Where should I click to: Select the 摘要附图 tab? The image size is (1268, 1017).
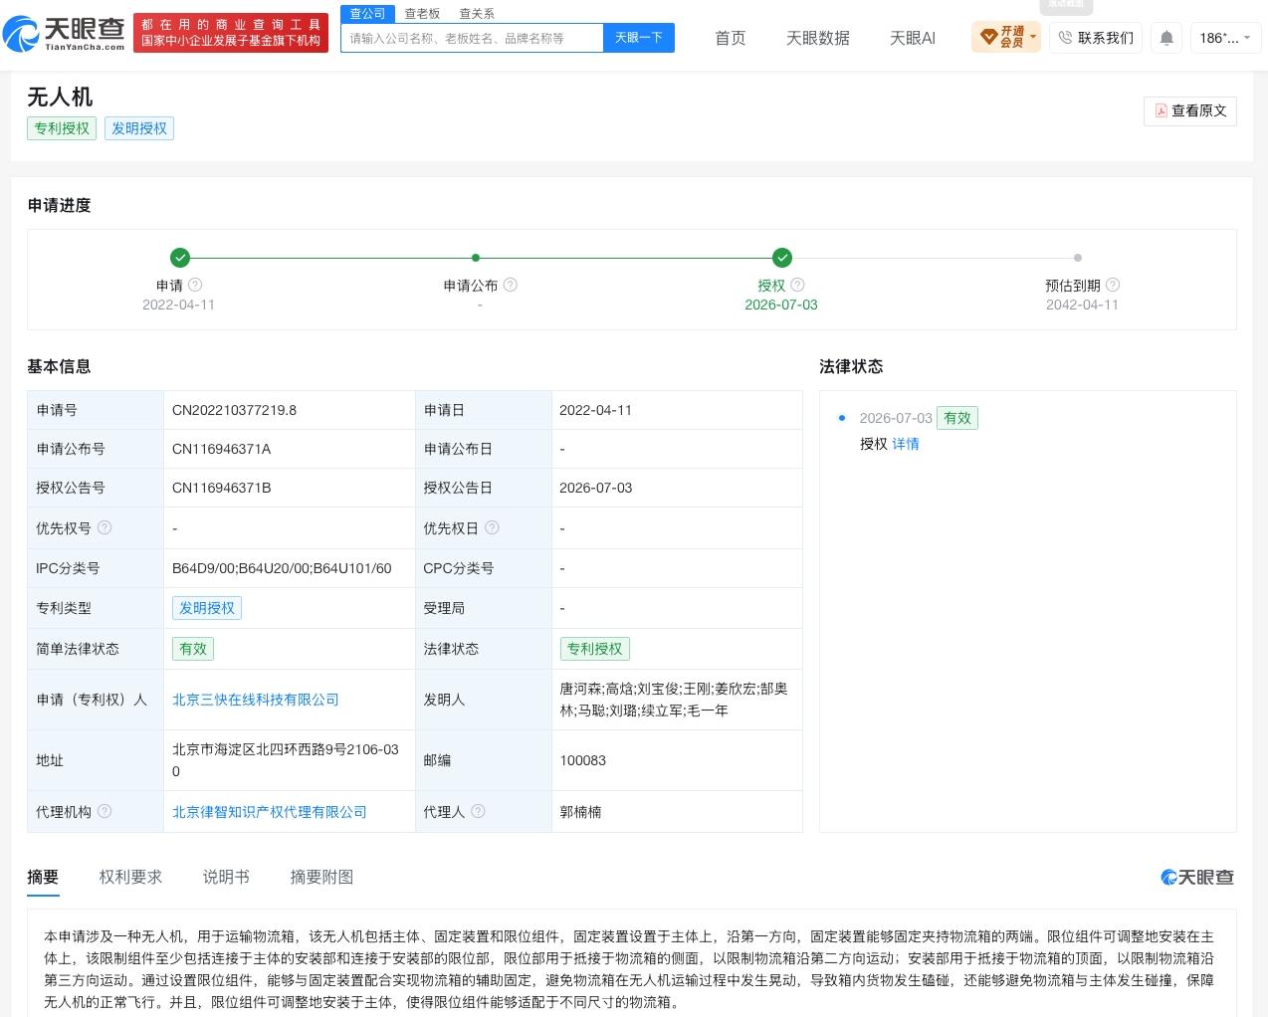click(x=321, y=877)
